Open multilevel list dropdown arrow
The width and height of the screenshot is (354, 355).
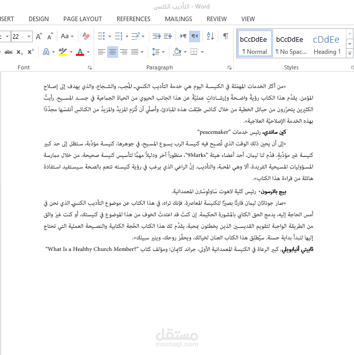(143, 36)
